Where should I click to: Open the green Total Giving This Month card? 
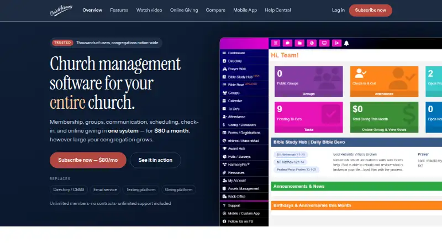pyautogui.click(x=384, y=117)
